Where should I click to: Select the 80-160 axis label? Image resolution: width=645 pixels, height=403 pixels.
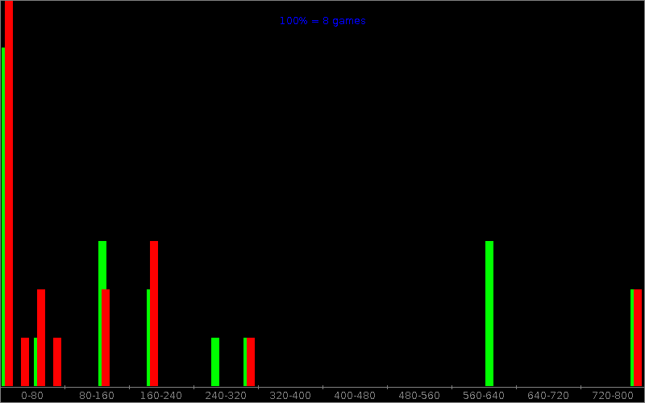[97, 396]
